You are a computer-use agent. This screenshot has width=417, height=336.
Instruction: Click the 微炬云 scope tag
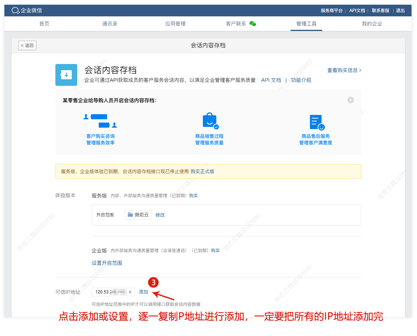pyautogui.click(x=138, y=215)
